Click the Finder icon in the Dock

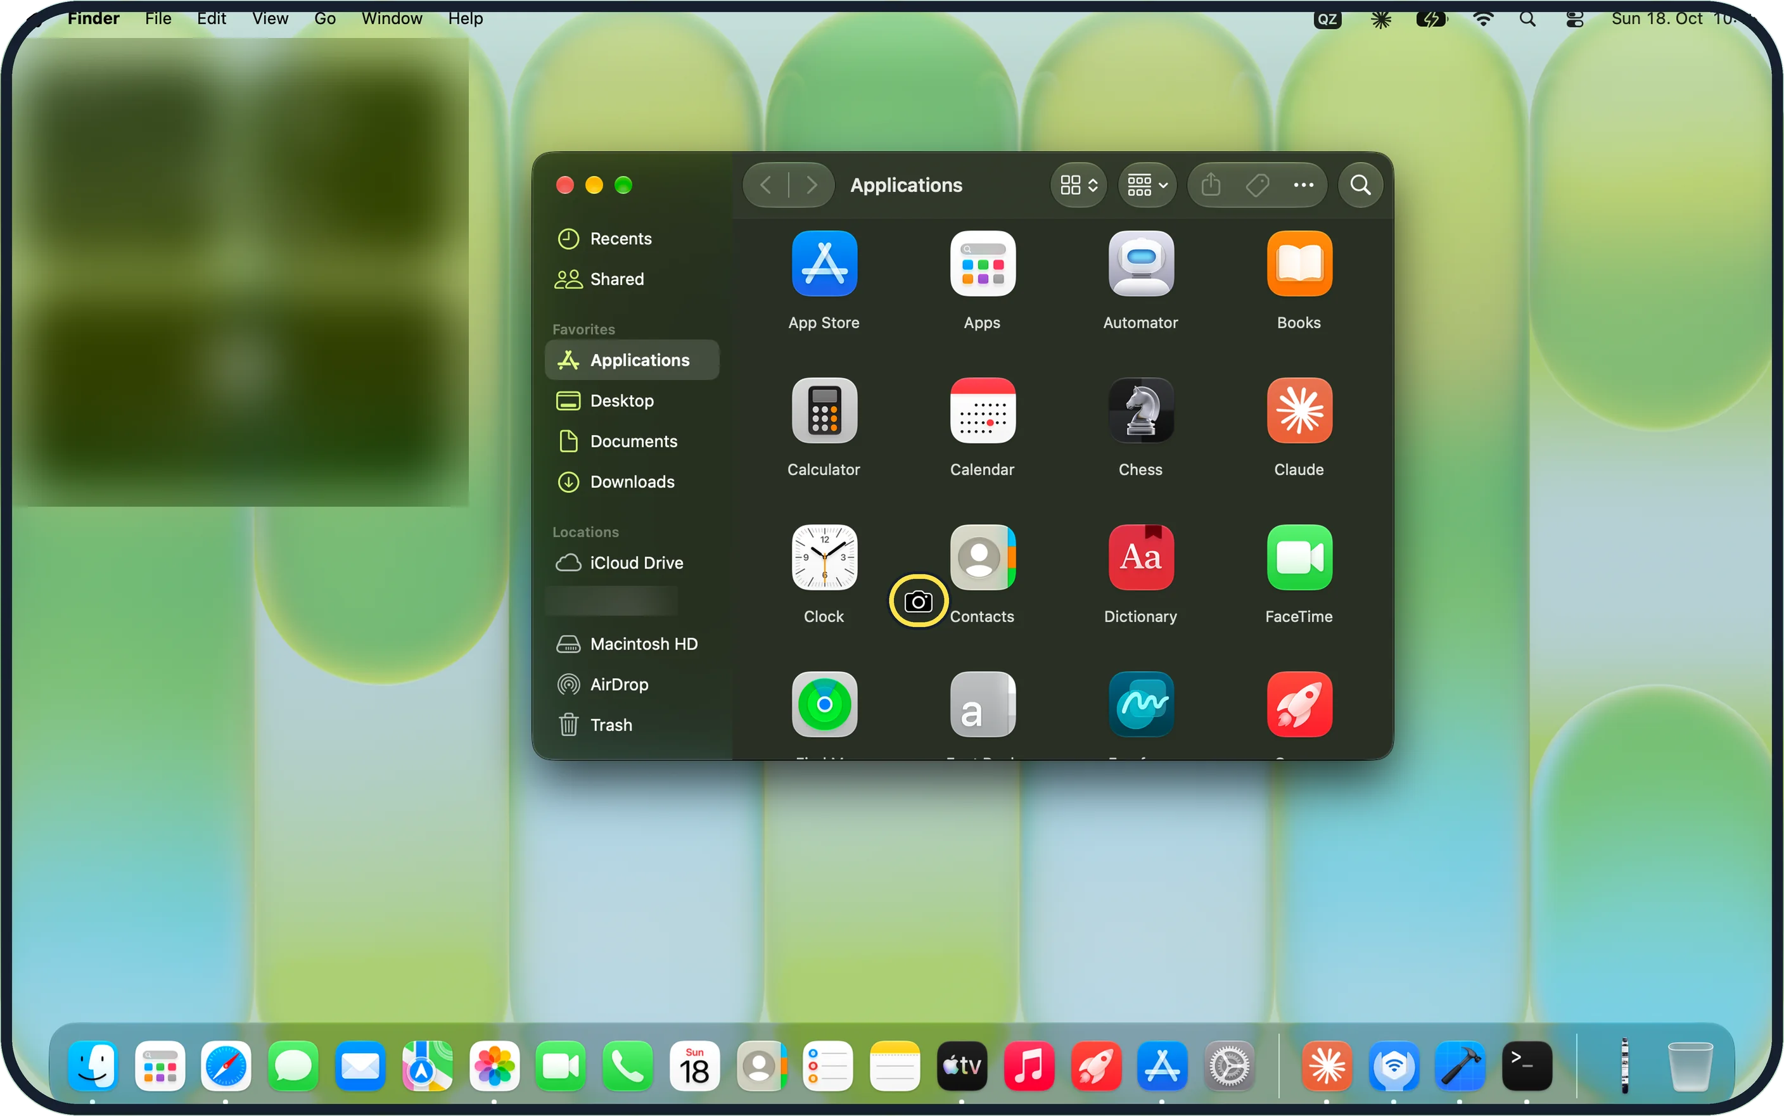[x=92, y=1066]
